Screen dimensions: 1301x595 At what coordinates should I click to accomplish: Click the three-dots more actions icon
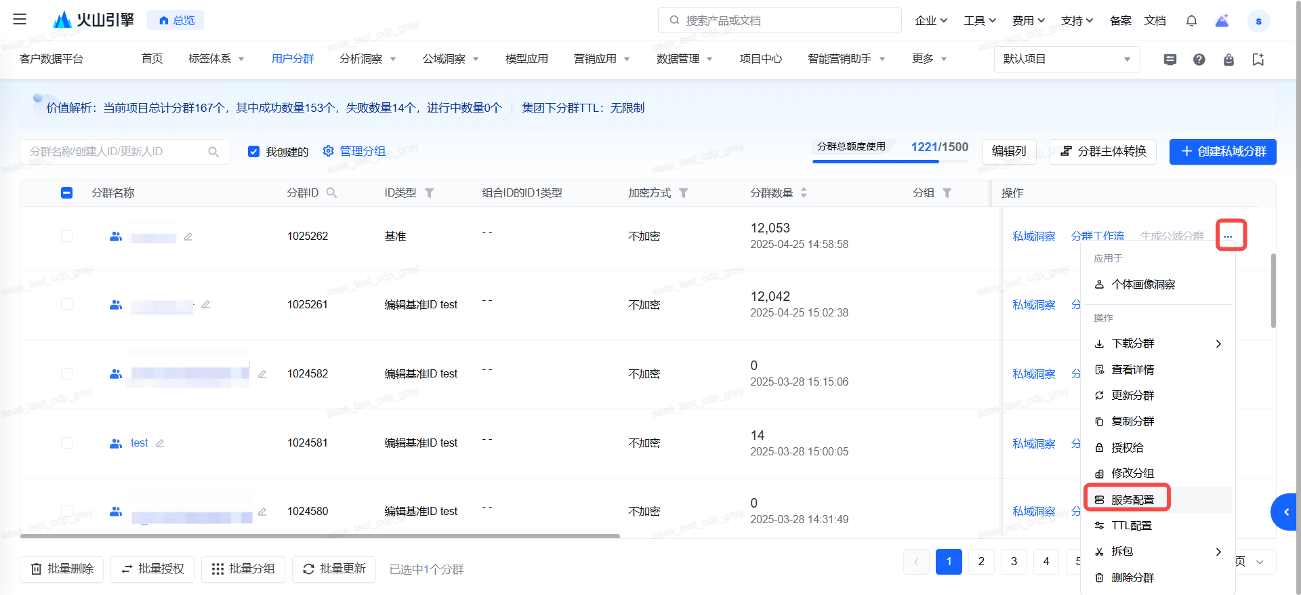tap(1228, 236)
